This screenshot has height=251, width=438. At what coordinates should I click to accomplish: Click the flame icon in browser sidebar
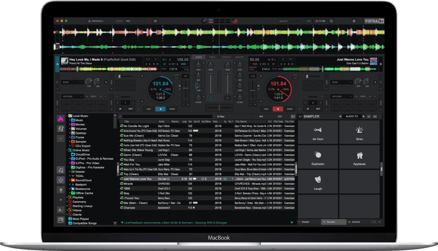point(61,119)
